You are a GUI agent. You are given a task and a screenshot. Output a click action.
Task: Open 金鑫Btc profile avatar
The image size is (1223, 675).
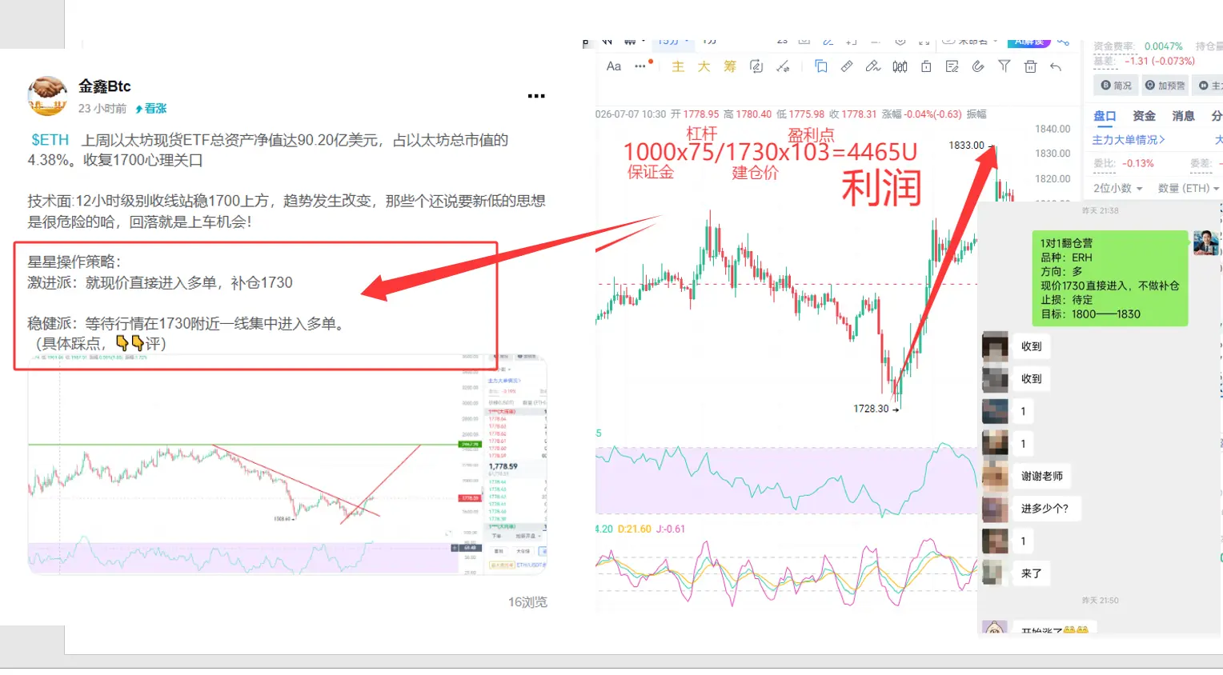47,96
